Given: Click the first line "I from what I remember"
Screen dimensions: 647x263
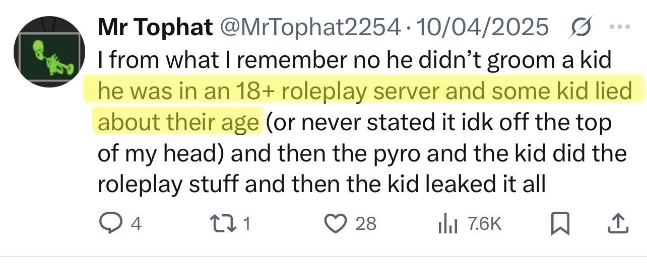Looking at the screenshot, I should [x=202, y=60].
